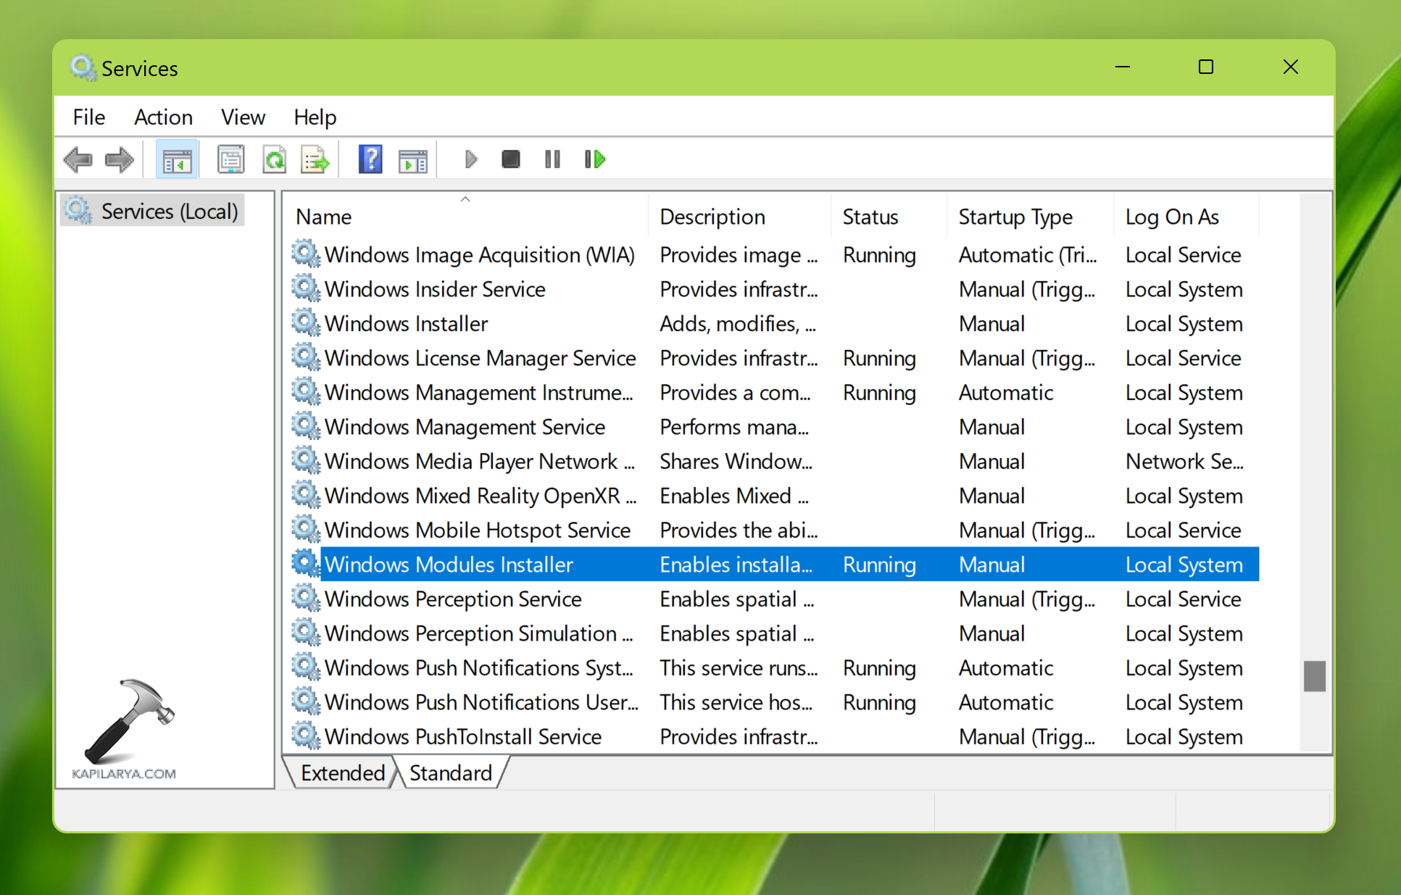Open the Action menu
1401x895 pixels.
pyautogui.click(x=163, y=117)
